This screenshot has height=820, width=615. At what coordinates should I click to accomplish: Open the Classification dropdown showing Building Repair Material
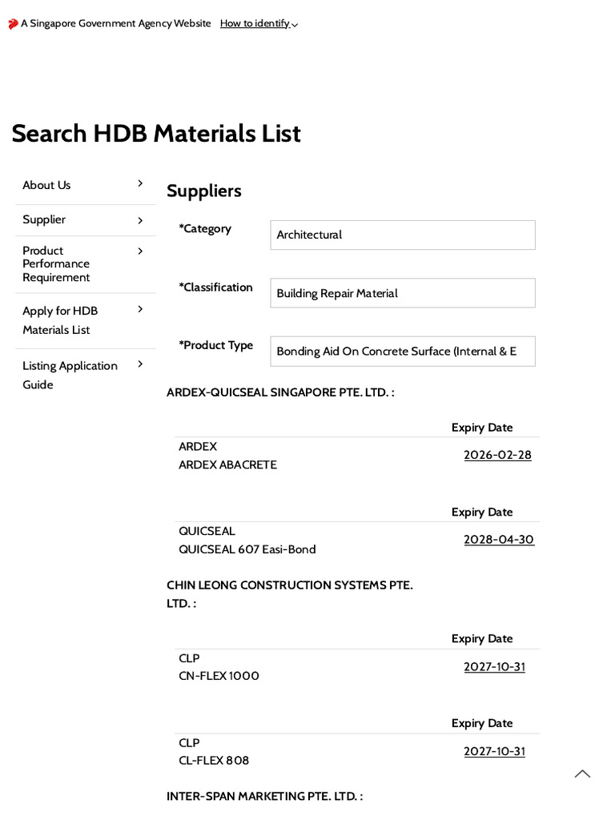402,293
